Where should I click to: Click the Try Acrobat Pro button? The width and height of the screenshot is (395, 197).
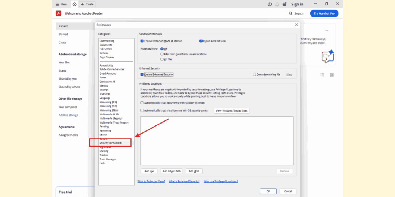tap(324, 13)
